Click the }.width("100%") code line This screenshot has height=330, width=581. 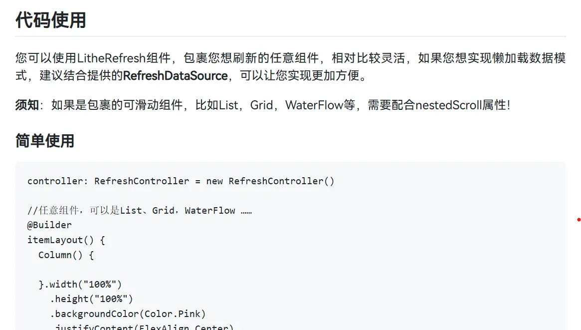coord(80,285)
